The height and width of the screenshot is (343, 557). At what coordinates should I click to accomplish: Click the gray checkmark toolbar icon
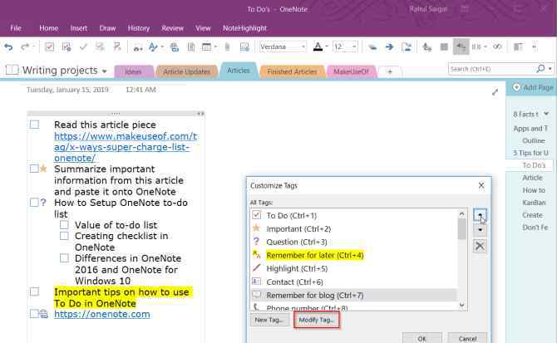pyautogui.click(x=83, y=47)
